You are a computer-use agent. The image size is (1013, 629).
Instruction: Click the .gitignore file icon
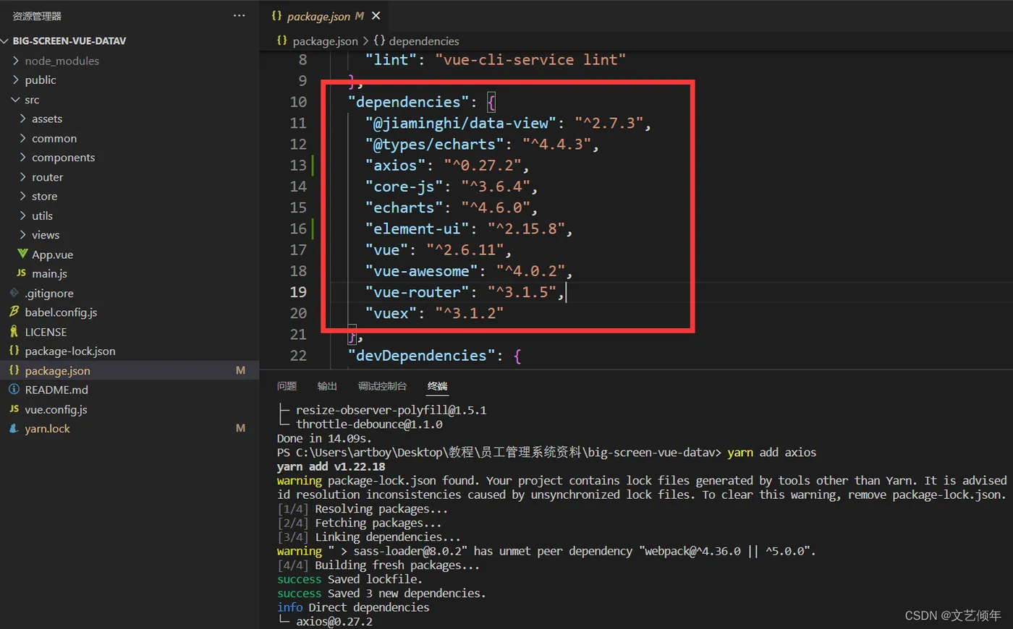tap(14, 293)
